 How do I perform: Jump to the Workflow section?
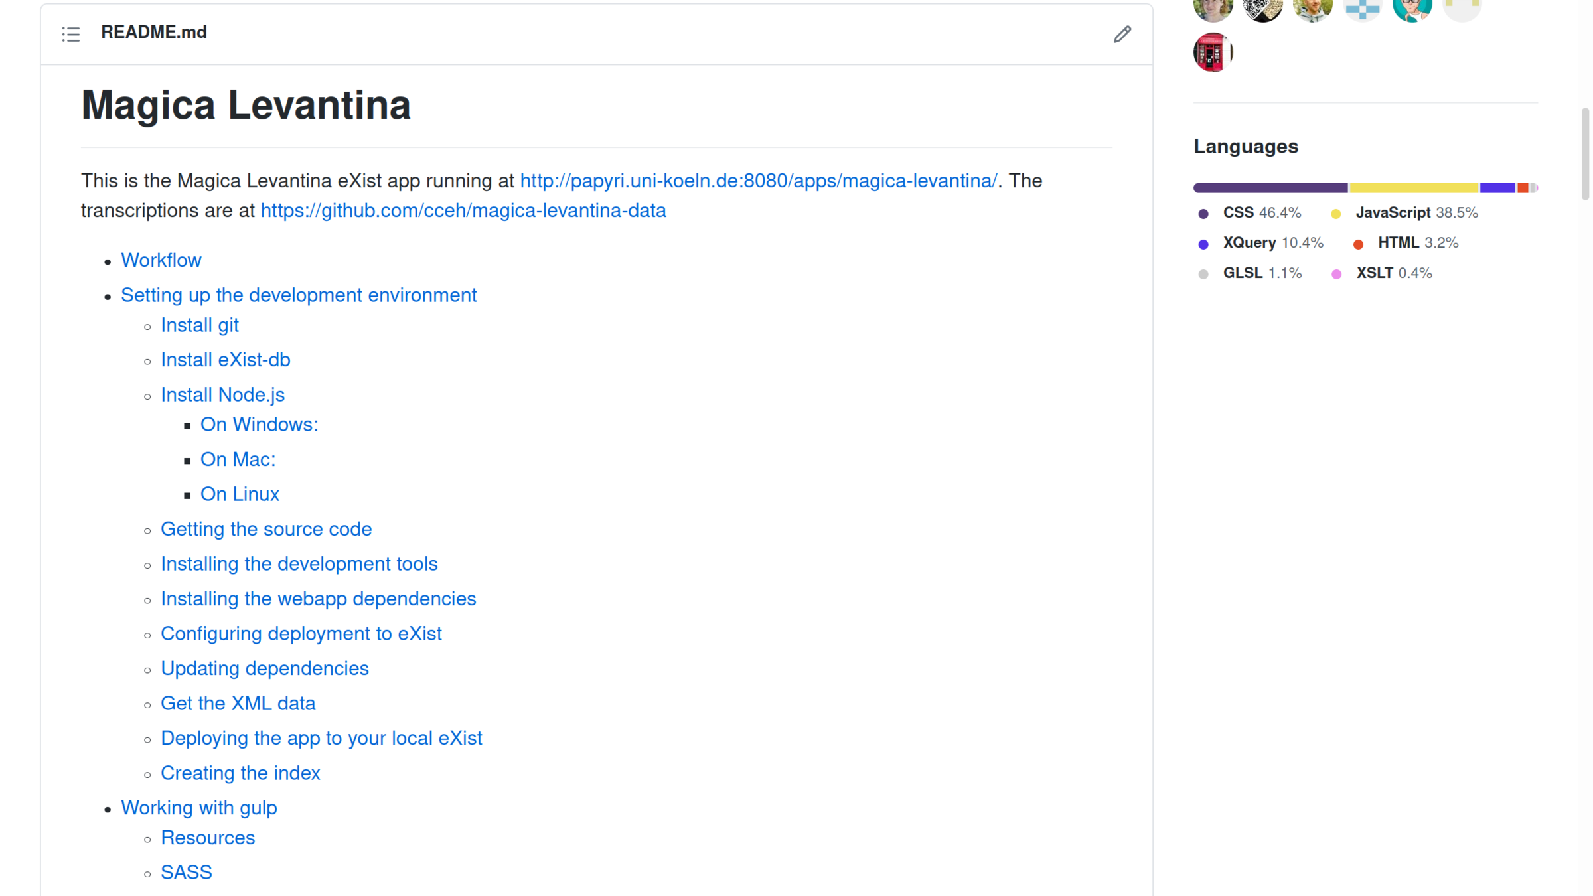(x=161, y=260)
